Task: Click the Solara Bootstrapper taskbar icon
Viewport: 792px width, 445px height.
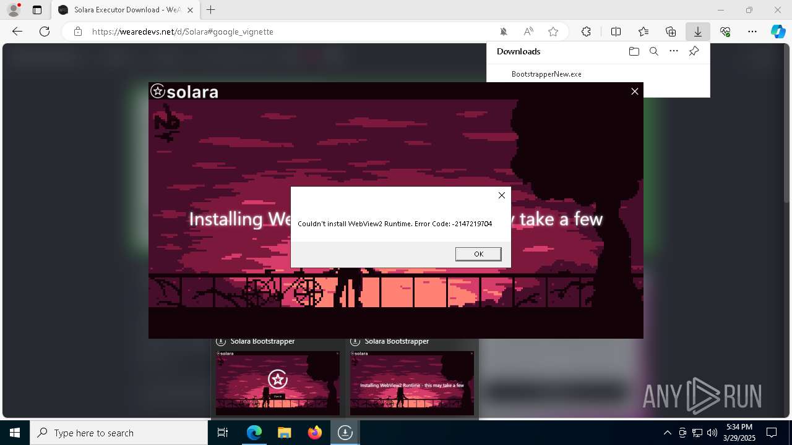Action: pos(345,433)
